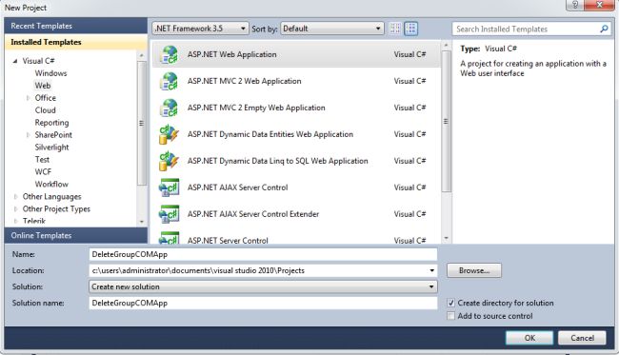
Task: Expand the Other Project Types node
Action: point(16,209)
